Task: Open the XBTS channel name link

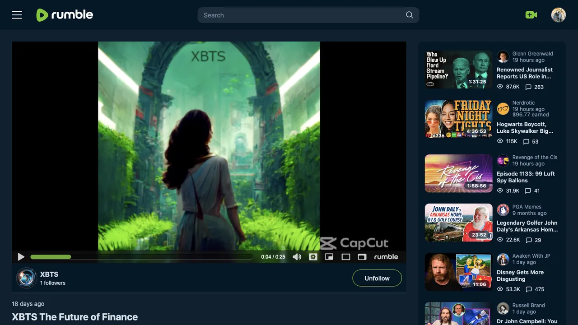Action: tap(49, 274)
